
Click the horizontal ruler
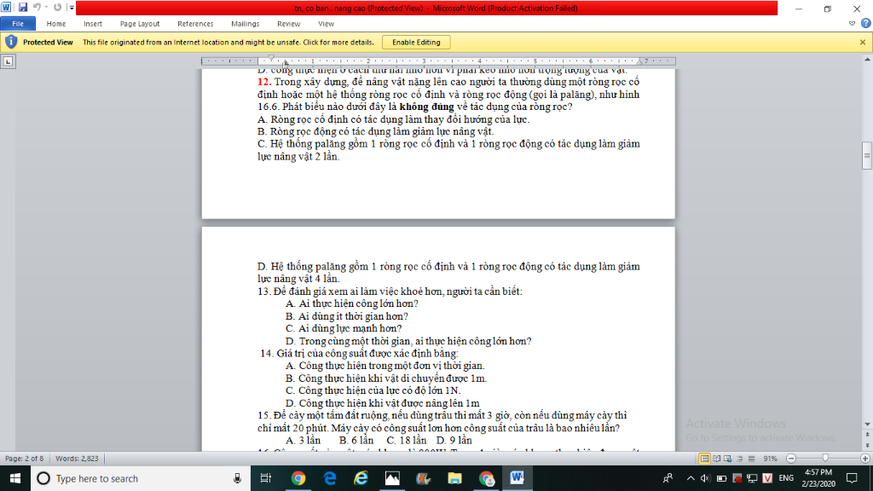pos(438,61)
